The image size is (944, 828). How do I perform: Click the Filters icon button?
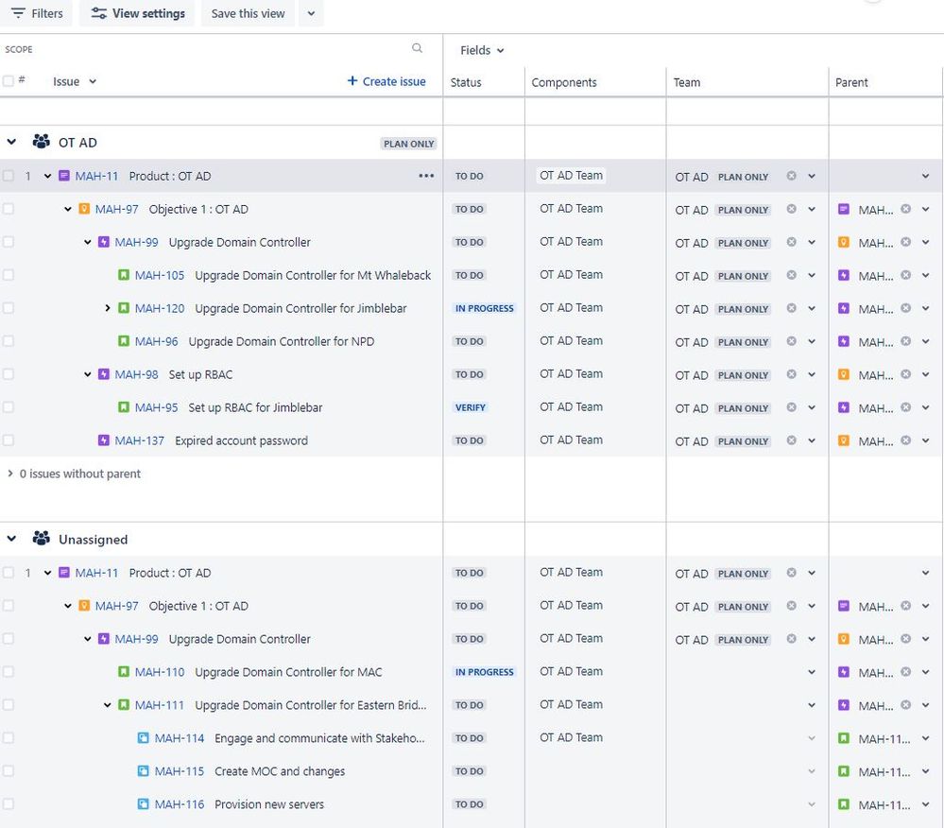tap(36, 13)
